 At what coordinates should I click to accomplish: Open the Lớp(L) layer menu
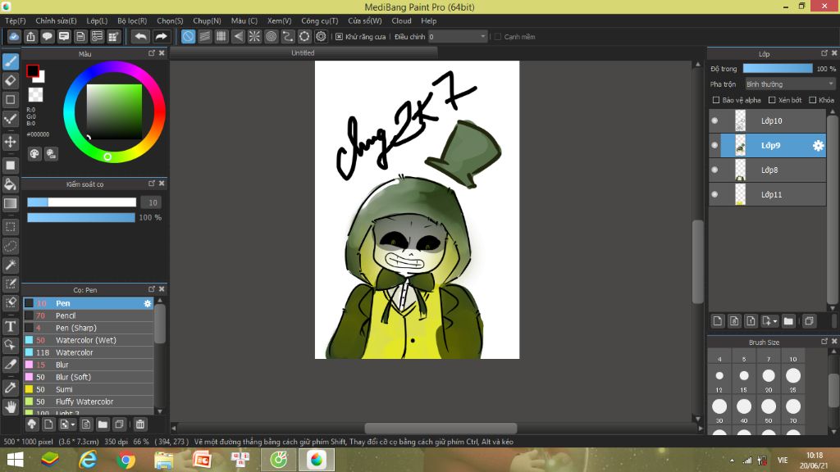pos(97,20)
